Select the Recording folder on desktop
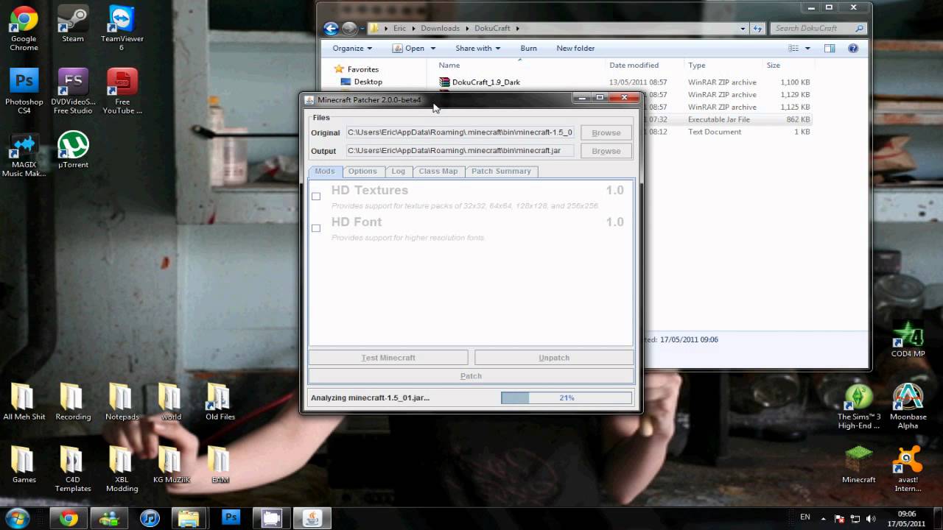943x530 pixels. click(x=73, y=402)
